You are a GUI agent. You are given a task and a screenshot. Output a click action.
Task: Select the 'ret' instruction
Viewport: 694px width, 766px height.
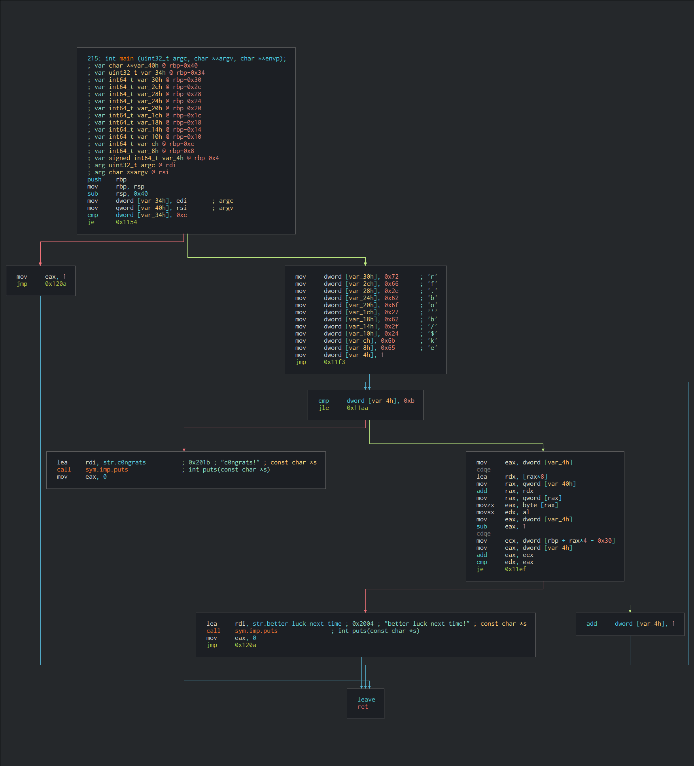click(x=363, y=707)
